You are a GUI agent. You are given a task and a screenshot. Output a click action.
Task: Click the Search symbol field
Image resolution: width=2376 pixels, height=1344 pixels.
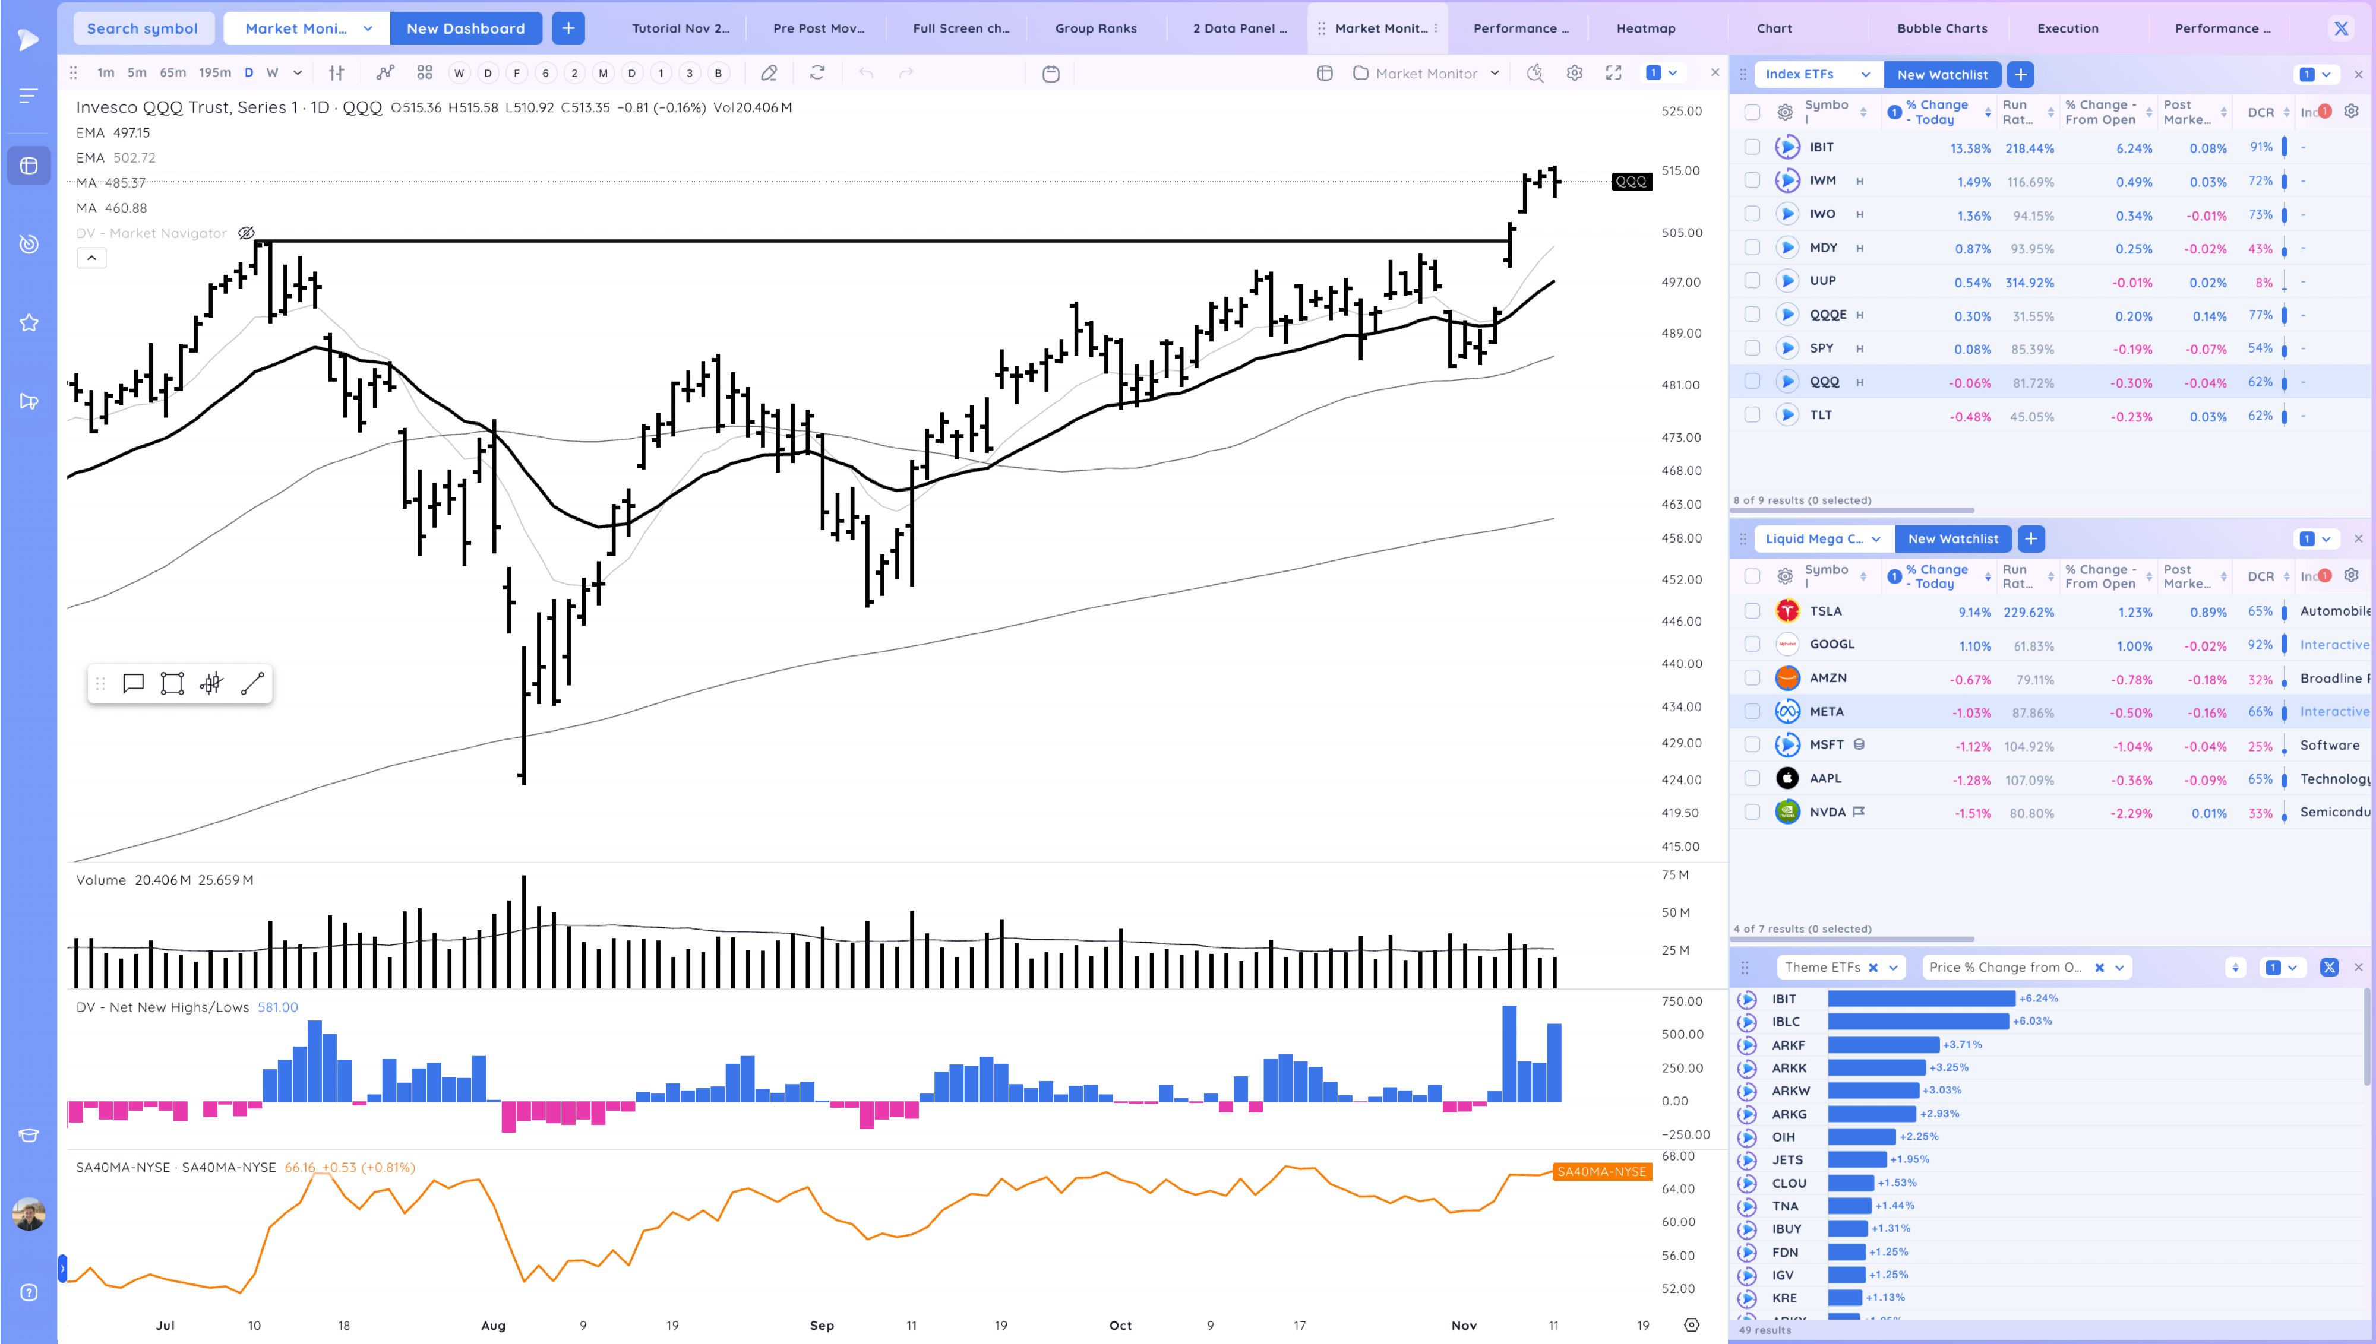click(x=142, y=28)
